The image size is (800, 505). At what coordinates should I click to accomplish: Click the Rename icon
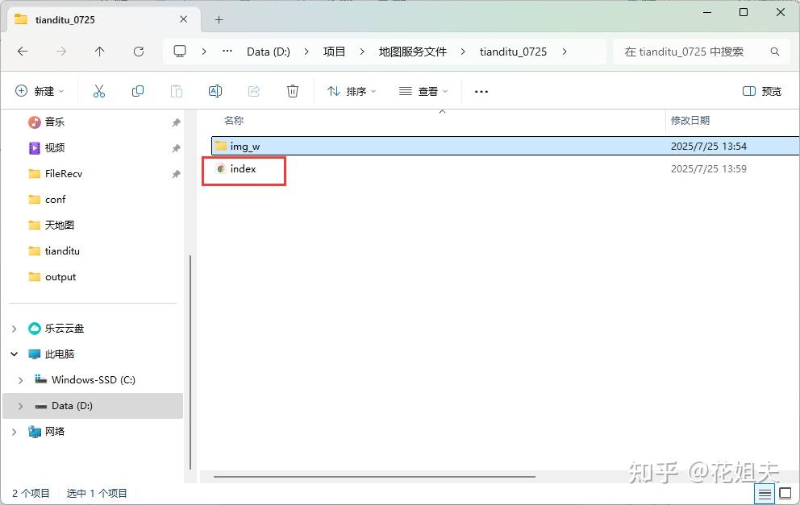[215, 91]
